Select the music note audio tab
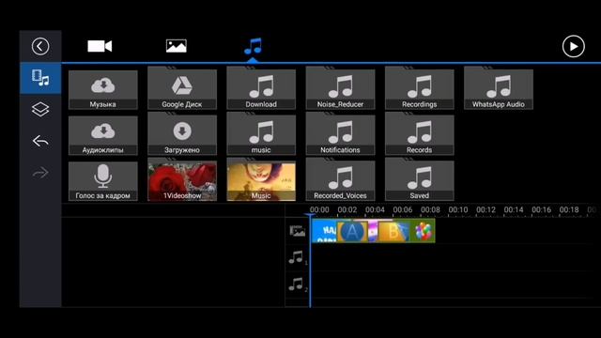Viewport: 601px width, 338px height. [x=253, y=46]
